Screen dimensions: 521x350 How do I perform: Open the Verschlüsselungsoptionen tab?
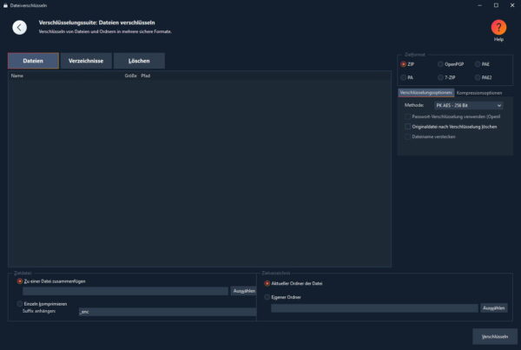pyautogui.click(x=425, y=92)
